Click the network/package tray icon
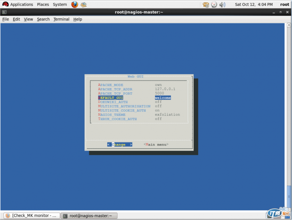Image resolution: width=292 pixels, height=220 pixels. pyautogui.click(x=206, y=5)
